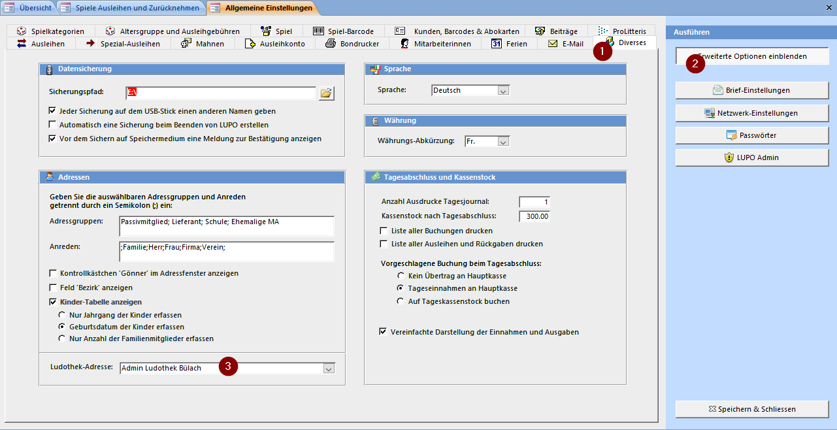Screen dimensions: 837x430
Task: Click 'Erweiterte Optionen einblenden' button
Action: pos(752,56)
